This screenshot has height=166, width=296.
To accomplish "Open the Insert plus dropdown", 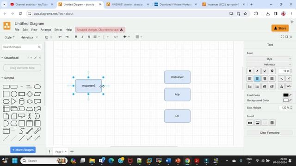I will 126,37.
